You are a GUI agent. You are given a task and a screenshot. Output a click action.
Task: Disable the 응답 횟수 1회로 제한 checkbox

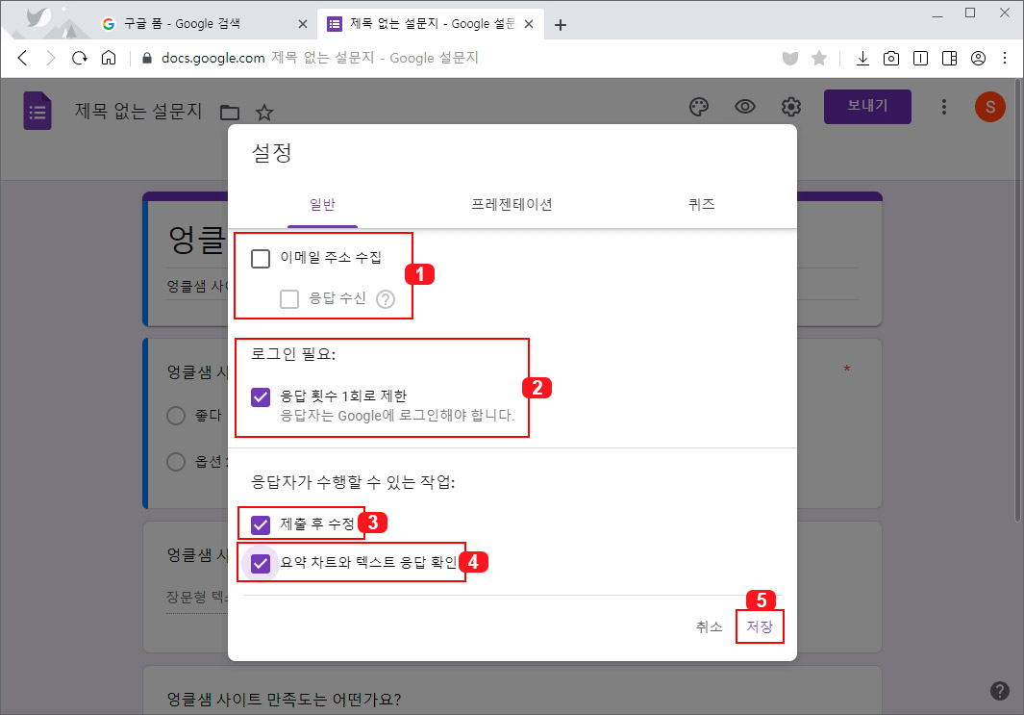[x=261, y=394]
